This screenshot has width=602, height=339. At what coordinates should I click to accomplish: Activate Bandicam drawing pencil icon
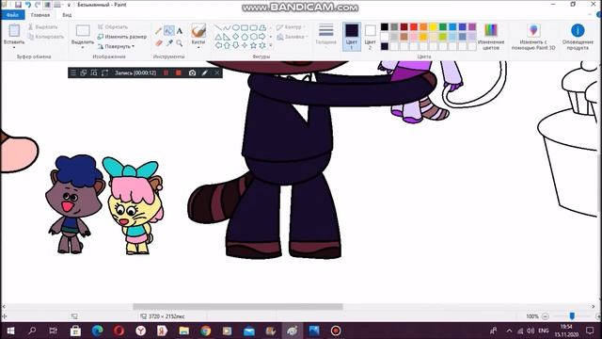[205, 73]
